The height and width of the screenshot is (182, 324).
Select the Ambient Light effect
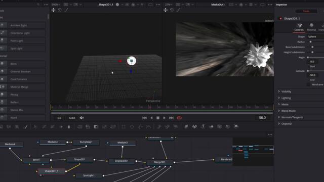pyautogui.click(x=23, y=25)
